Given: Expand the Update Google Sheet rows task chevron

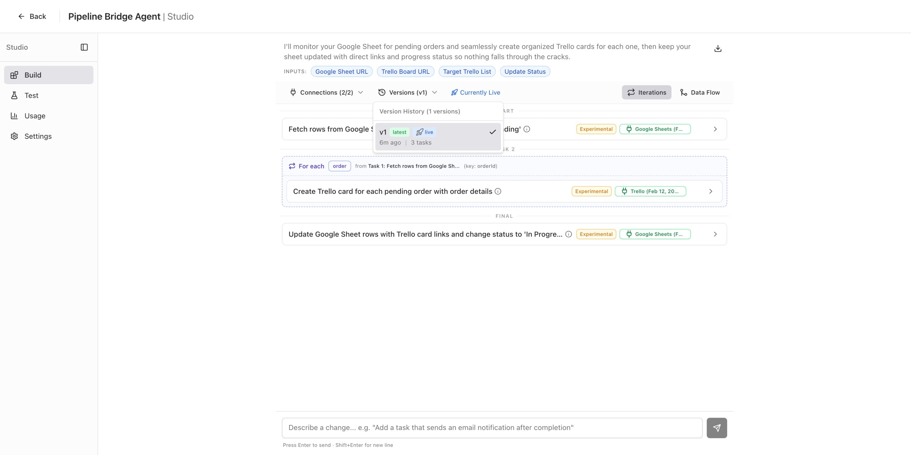Looking at the screenshot, I should (x=715, y=234).
